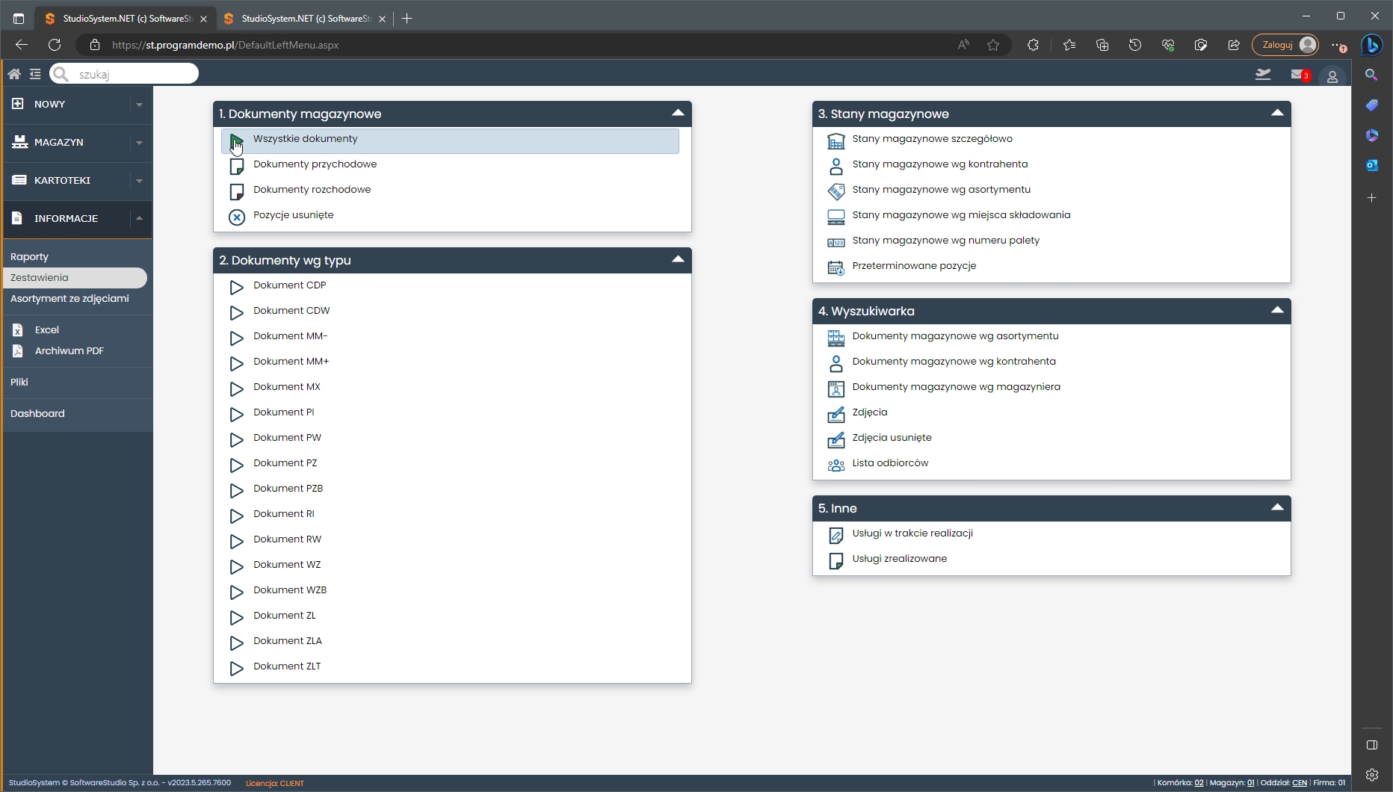
Task: Open Dokument PZ list
Action: tap(285, 463)
